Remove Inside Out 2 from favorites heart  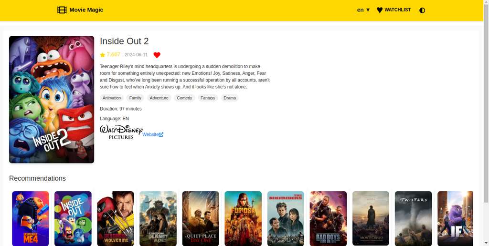click(157, 55)
